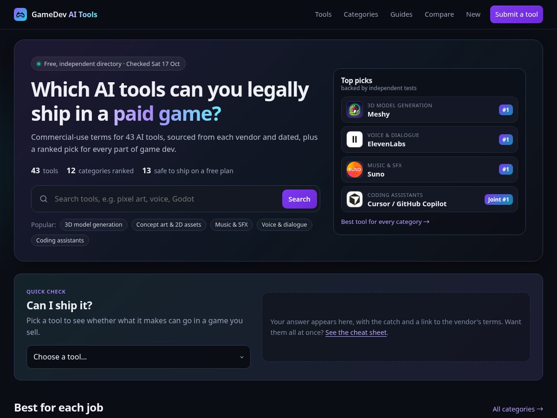Click the Popular: label
The width and height of the screenshot is (557, 418).
click(44, 225)
